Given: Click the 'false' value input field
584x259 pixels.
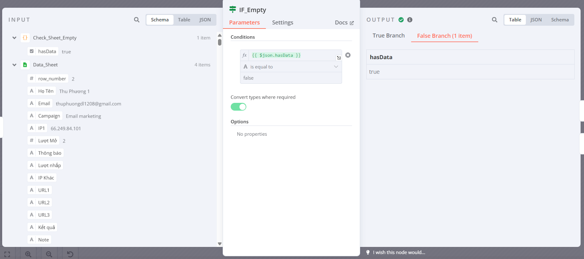Looking at the screenshot, I should (x=291, y=78).
